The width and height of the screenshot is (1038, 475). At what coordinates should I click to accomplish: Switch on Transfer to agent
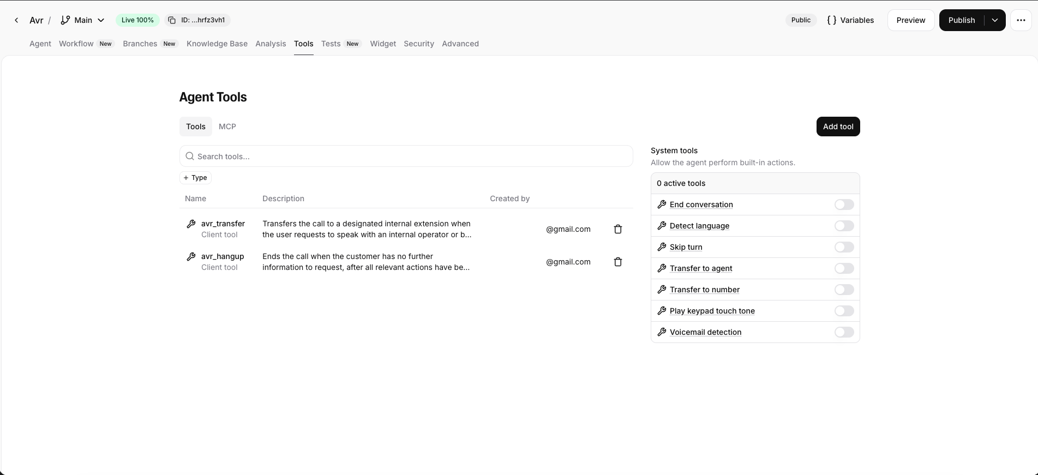(844, 268)
